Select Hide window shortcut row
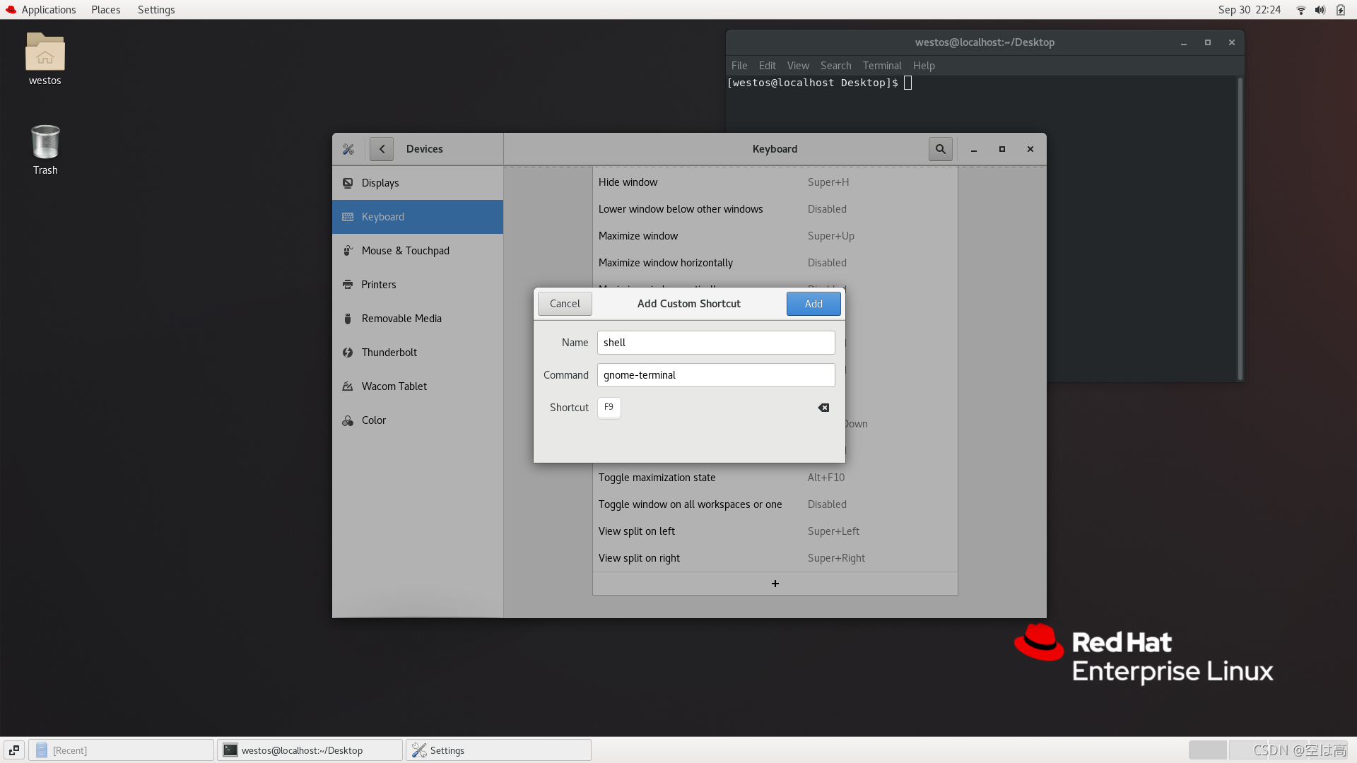This screenshot has width=1357, height=763. point(775,182)
